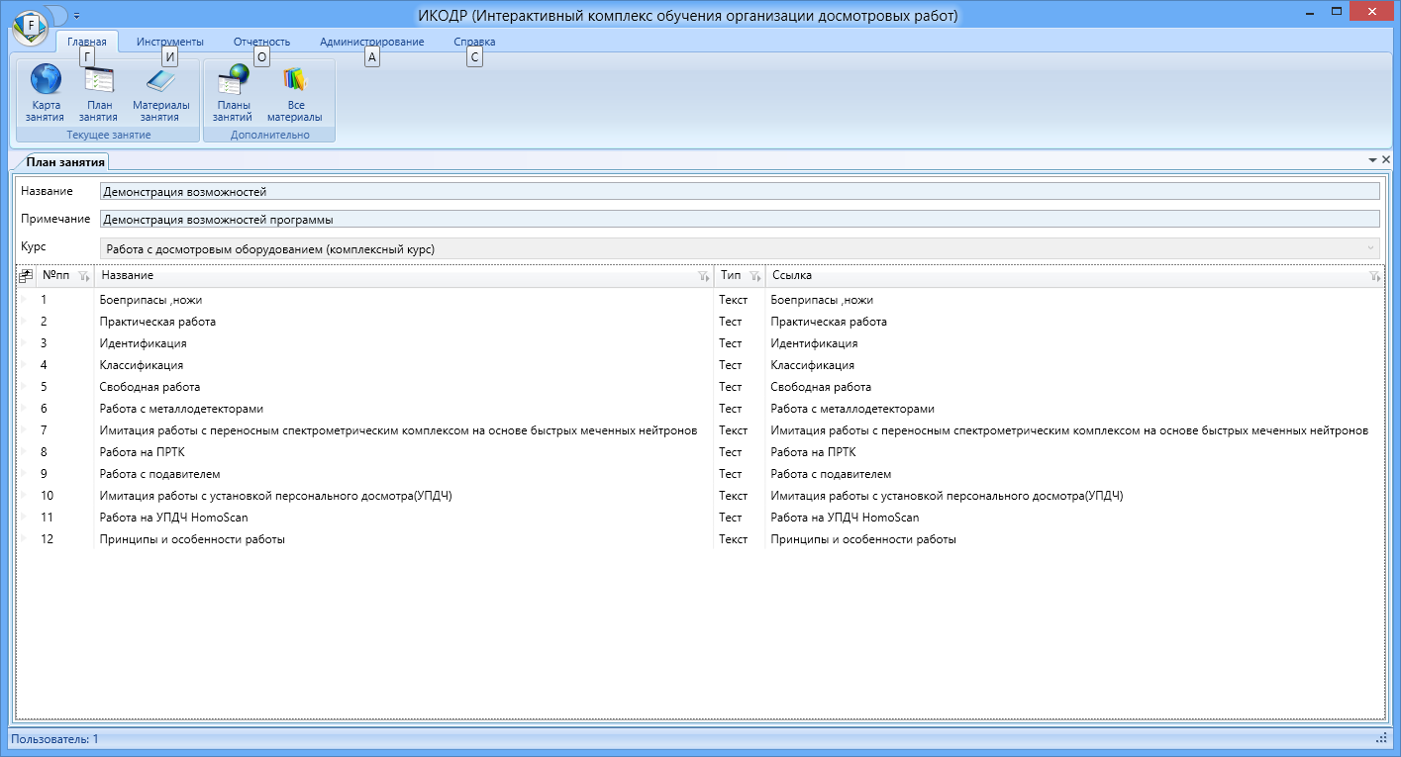
Task: Click grid corner field chooser button
Action: click(26, 276)
